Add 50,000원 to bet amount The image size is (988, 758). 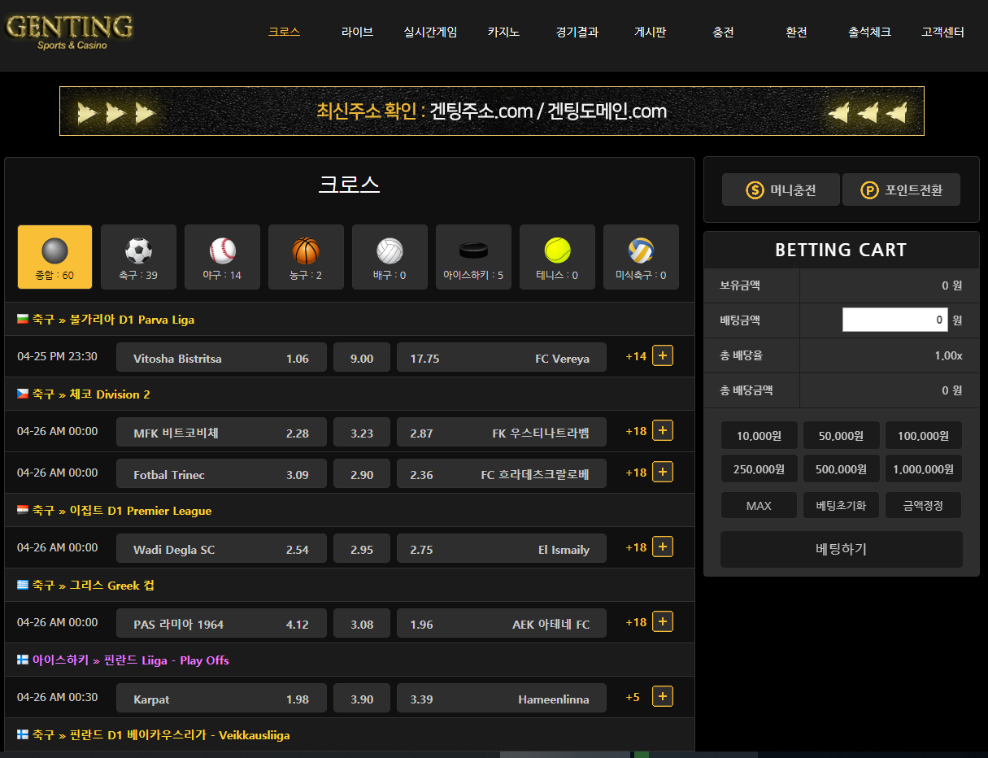[x=841, y=436]
